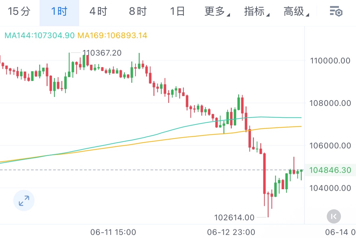The height and width of the screenshot is (238, 356).
Task: Click the MA144 indicator label
Action: pyautogui.click(x=40, y=35)
